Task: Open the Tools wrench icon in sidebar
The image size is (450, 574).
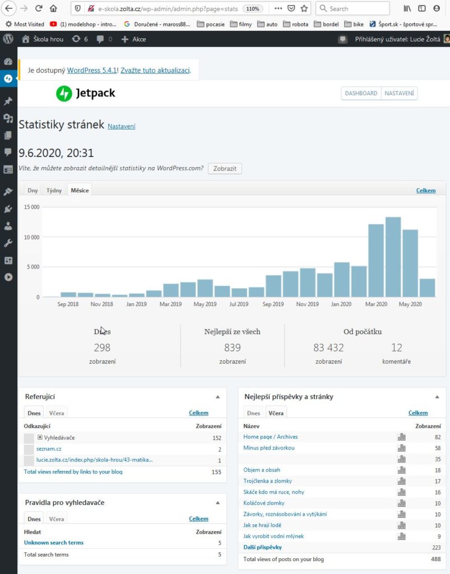Action: pos(8,243)
